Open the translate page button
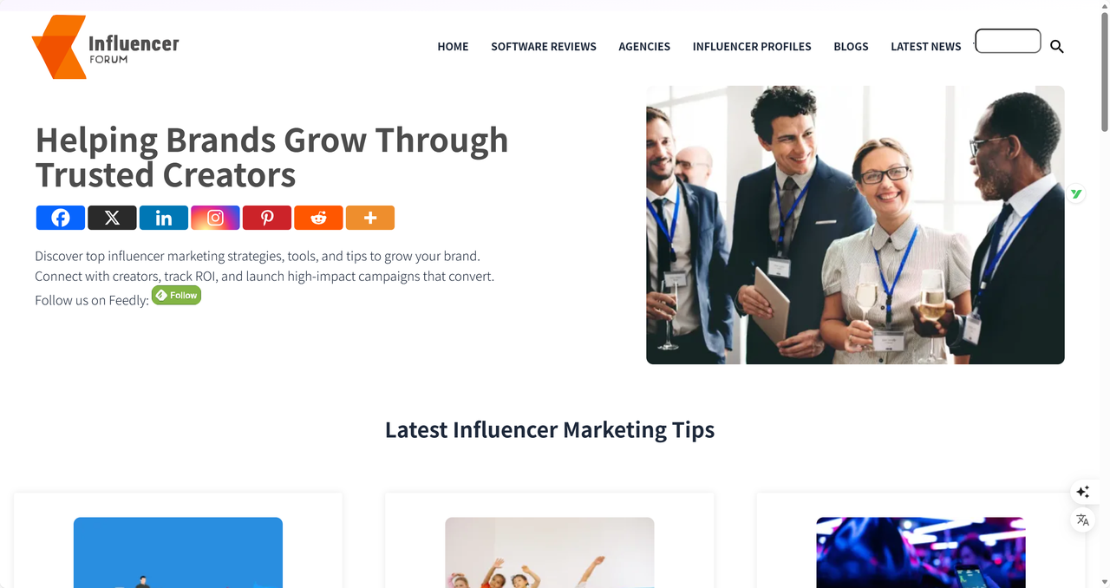Viewport: 1110px width, 588px height. click(1082, 520)
